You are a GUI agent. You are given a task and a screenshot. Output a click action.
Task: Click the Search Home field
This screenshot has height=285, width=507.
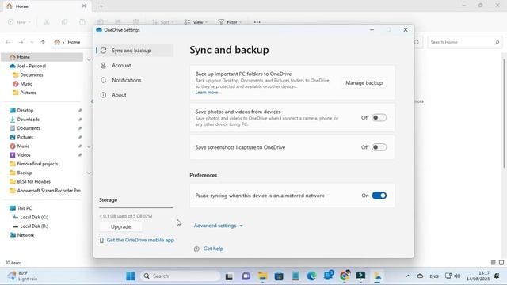tap(464, 42)
